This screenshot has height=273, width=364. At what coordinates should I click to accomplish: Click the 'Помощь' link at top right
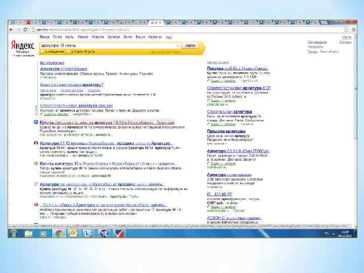[x=345, y=42]
